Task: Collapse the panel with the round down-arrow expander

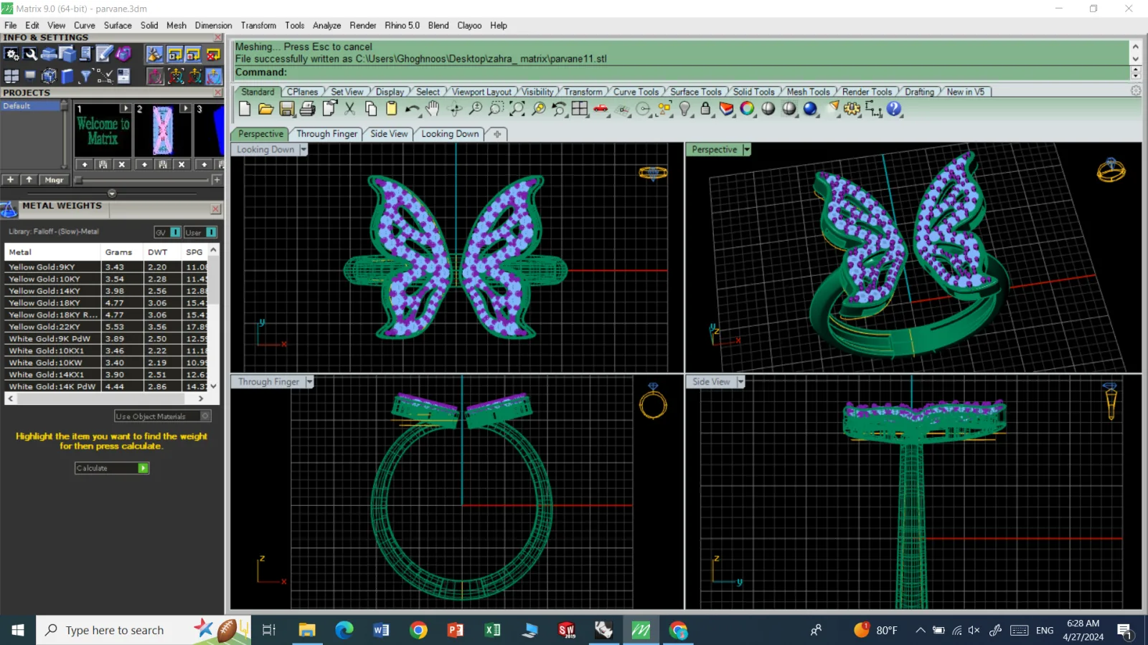Action: pos(112,193)
